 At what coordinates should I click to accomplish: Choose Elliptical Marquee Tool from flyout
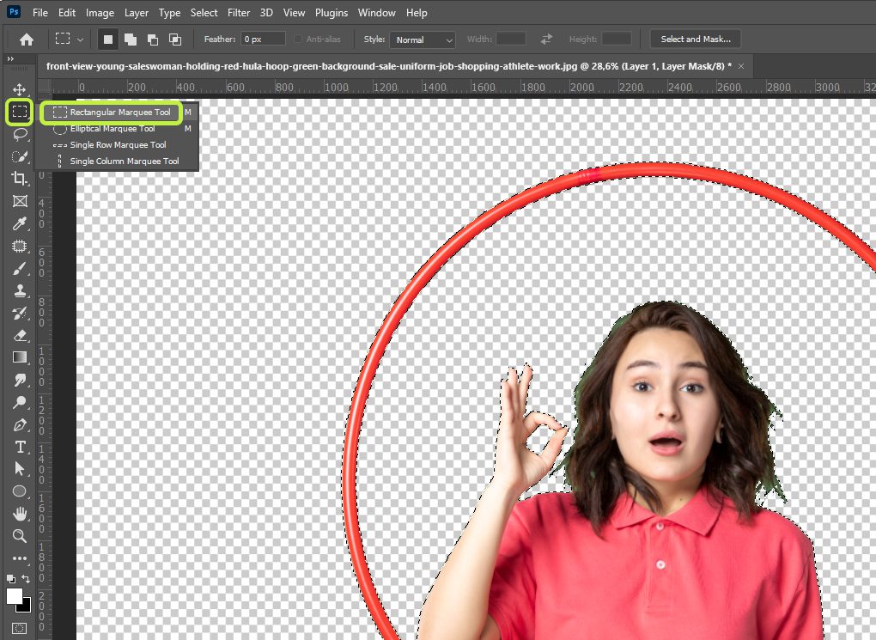pyautogui.click(x=117, y=129)
